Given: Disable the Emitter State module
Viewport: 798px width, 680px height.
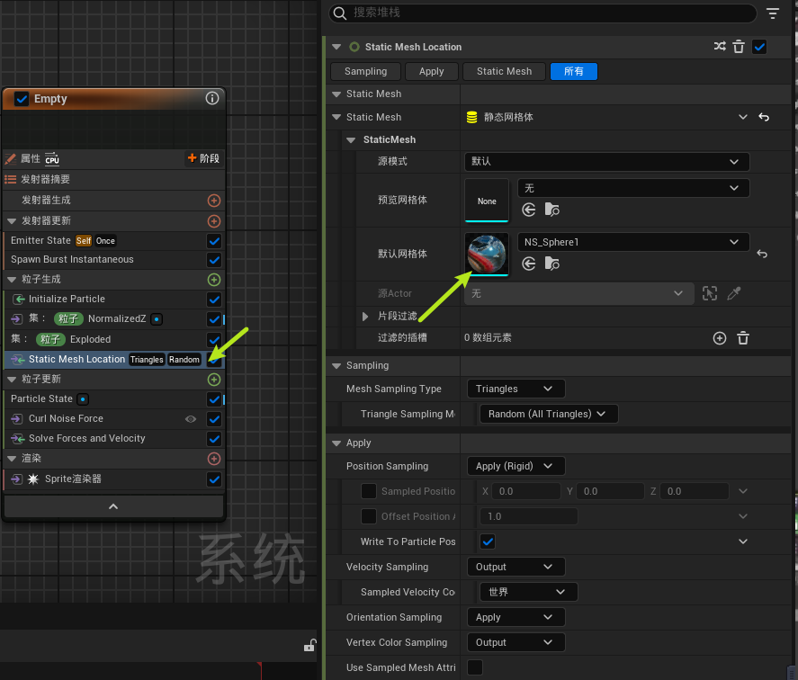Looking at the screenshot, I should (214, 241).
